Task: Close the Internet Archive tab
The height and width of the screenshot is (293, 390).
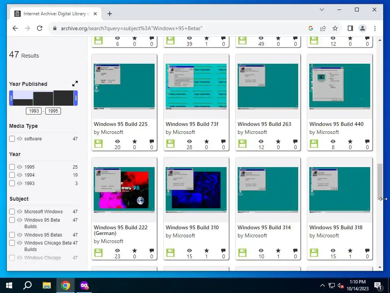Action: point(95,14)
